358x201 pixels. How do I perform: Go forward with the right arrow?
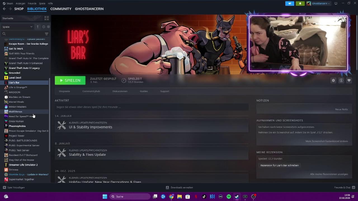[x=10, y=9]
